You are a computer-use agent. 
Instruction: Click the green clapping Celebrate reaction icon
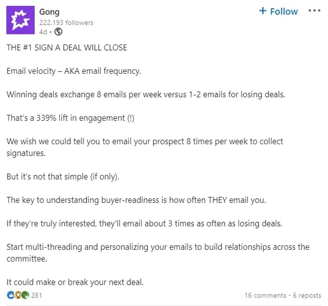25,295
